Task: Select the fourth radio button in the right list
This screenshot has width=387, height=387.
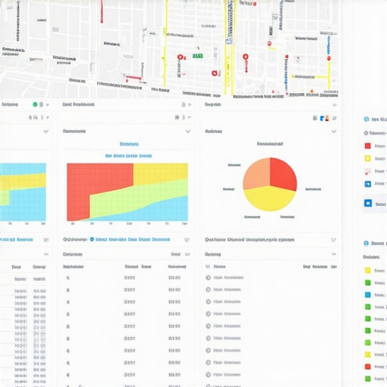Action: 208,314
